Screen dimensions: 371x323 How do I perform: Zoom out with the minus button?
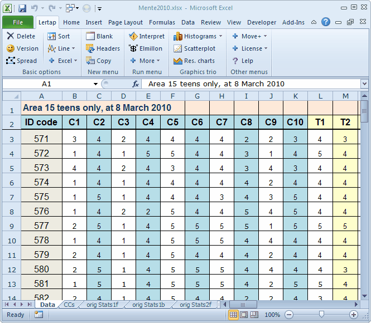point(288,315)
